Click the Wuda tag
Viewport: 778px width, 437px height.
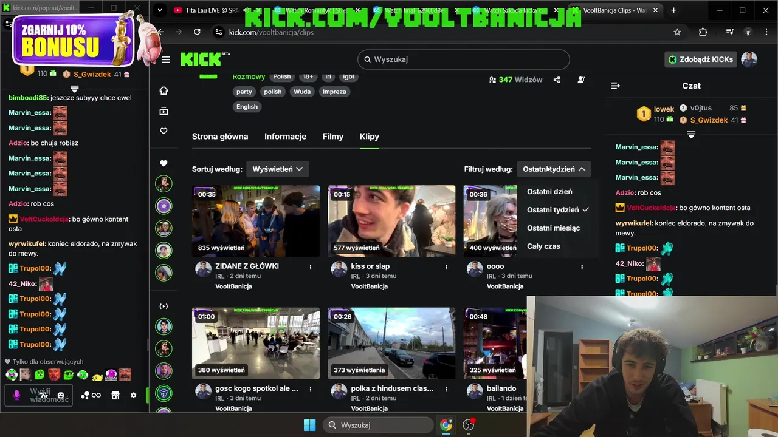[302, 92]
